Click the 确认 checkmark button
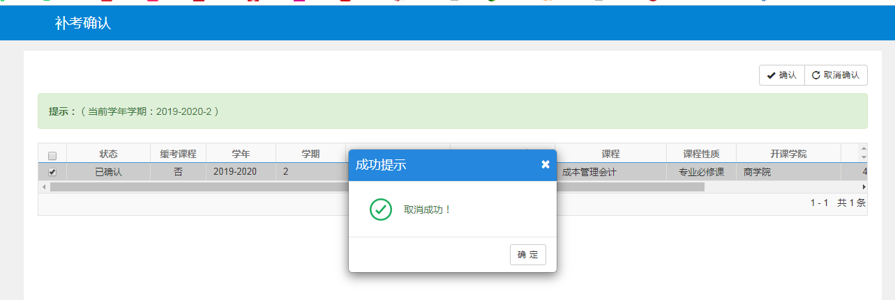Viewport: 895px width, 300px height. [x=782, y=75]
